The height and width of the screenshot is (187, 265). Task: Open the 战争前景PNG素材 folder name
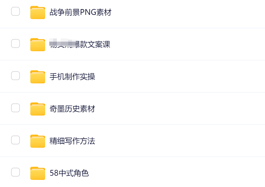pyautogui.click(x=81, y=13)
